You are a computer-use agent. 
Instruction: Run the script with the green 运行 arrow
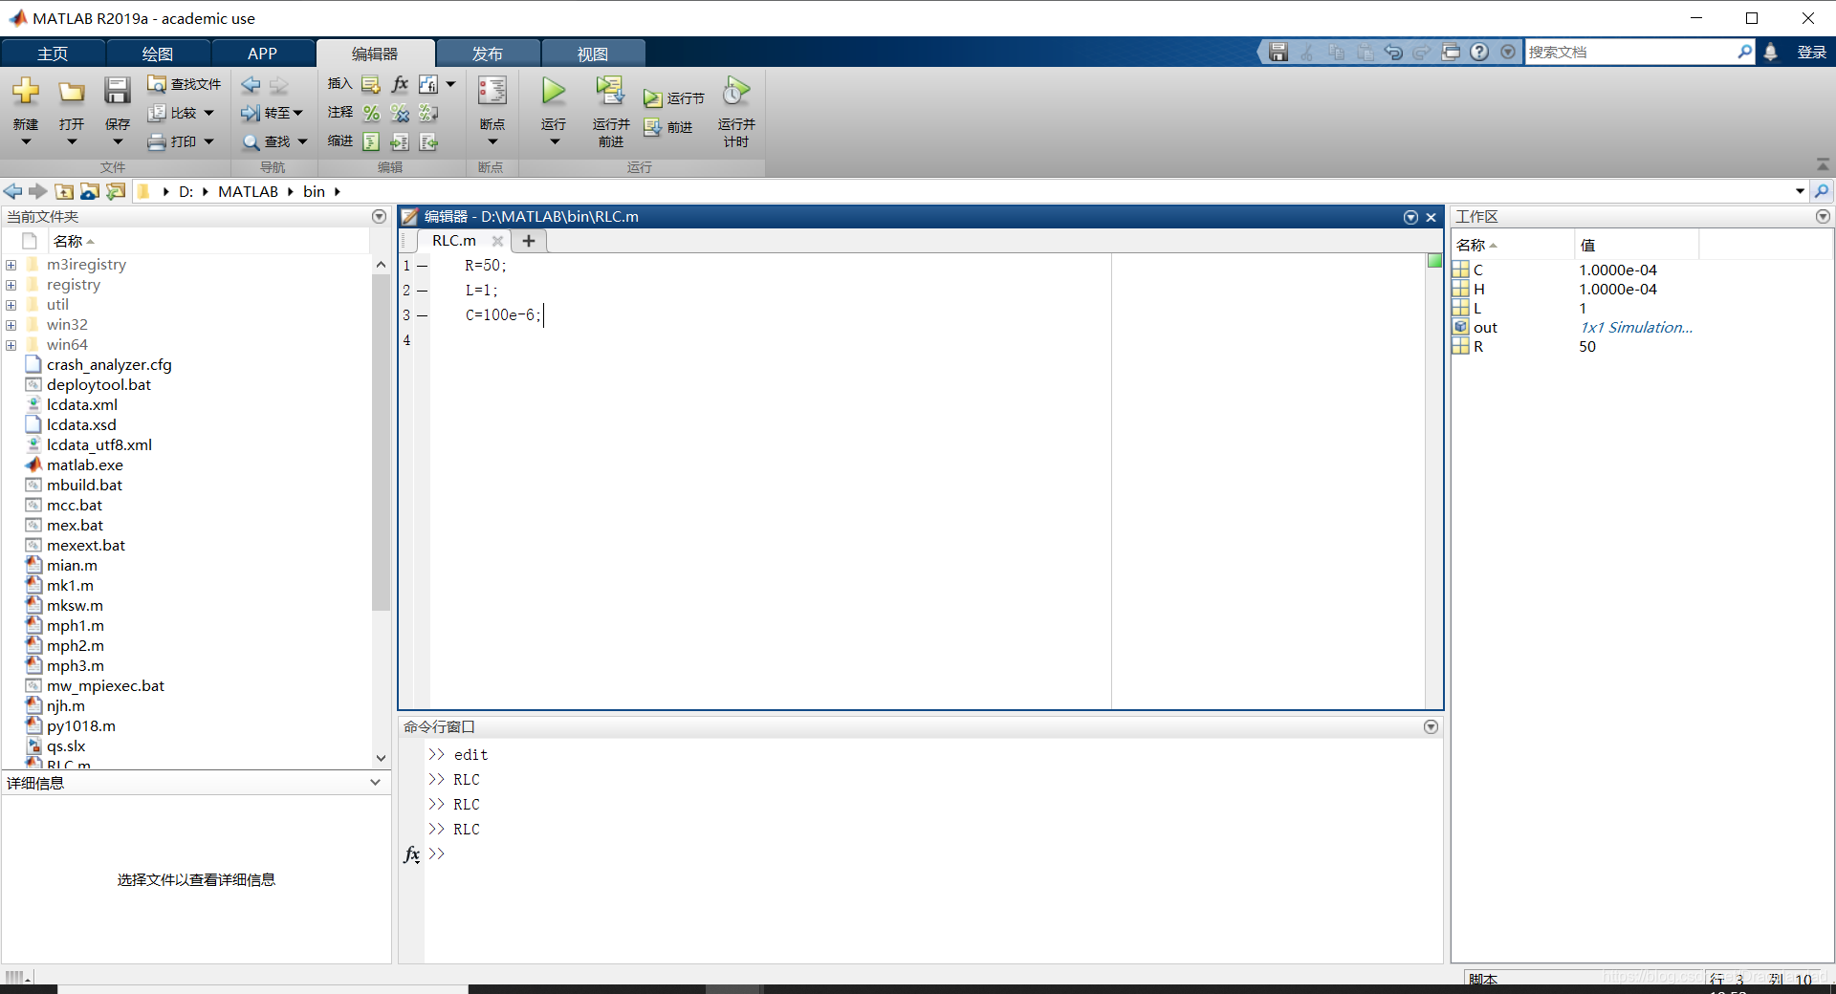point(554,92)
